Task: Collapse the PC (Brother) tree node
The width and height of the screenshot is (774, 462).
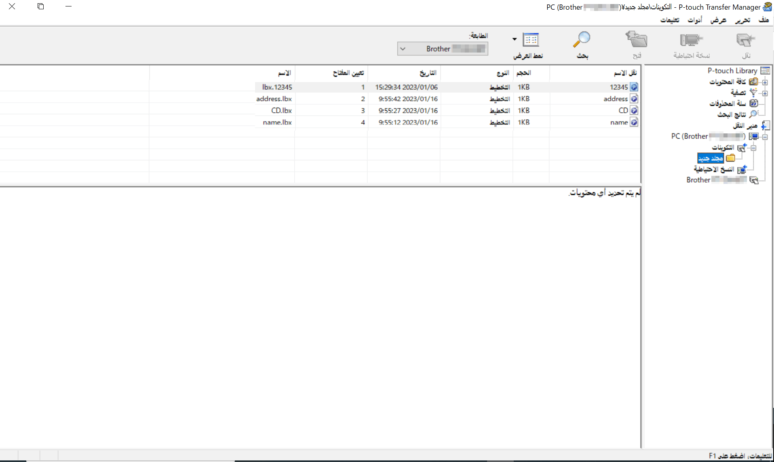Action: tap(765, 137)
